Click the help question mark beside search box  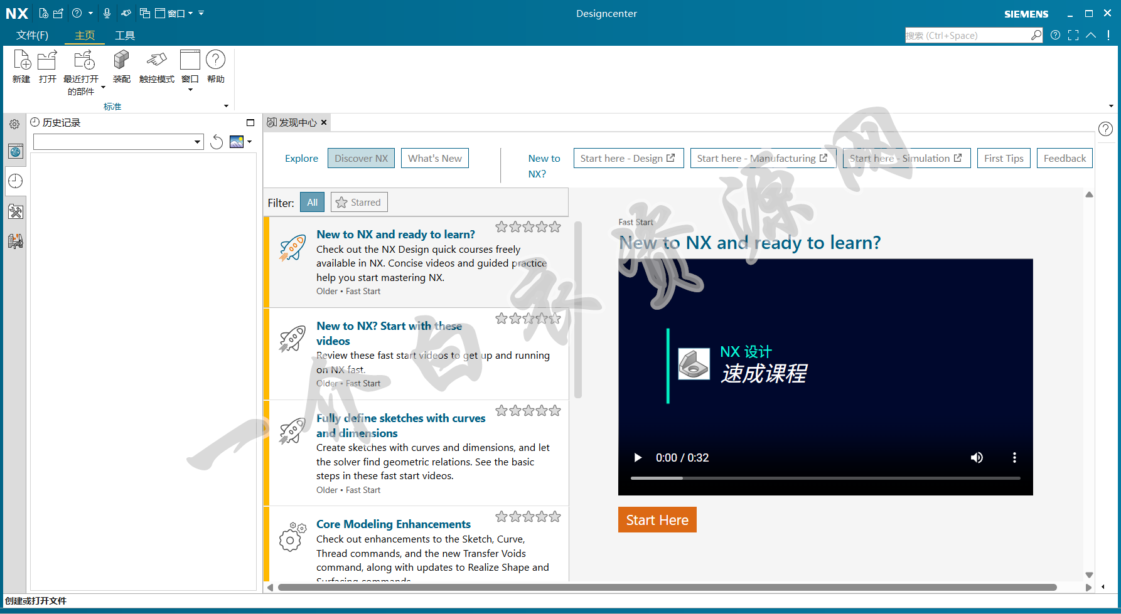pos(1056,35)
